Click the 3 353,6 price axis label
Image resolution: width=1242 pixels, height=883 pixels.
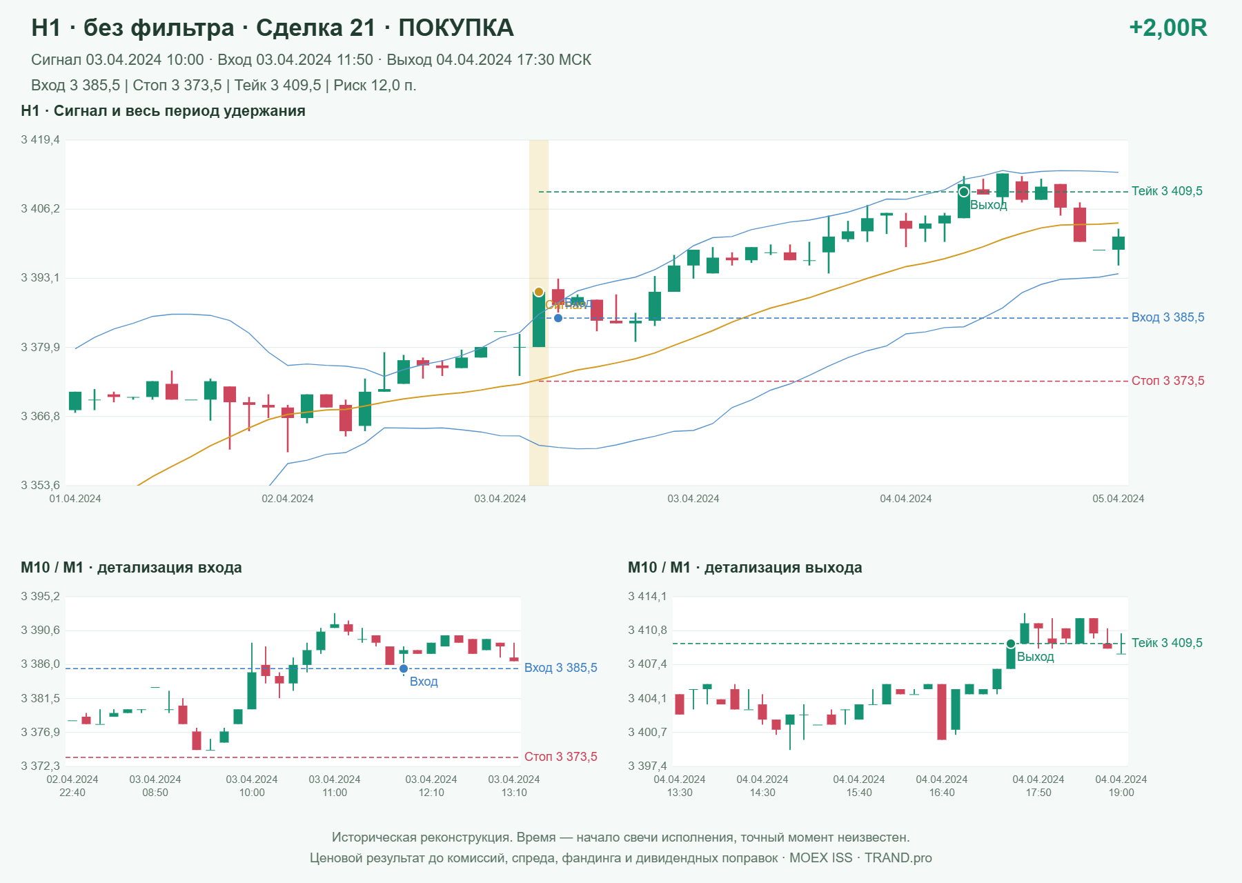click(x=40, y=486)
